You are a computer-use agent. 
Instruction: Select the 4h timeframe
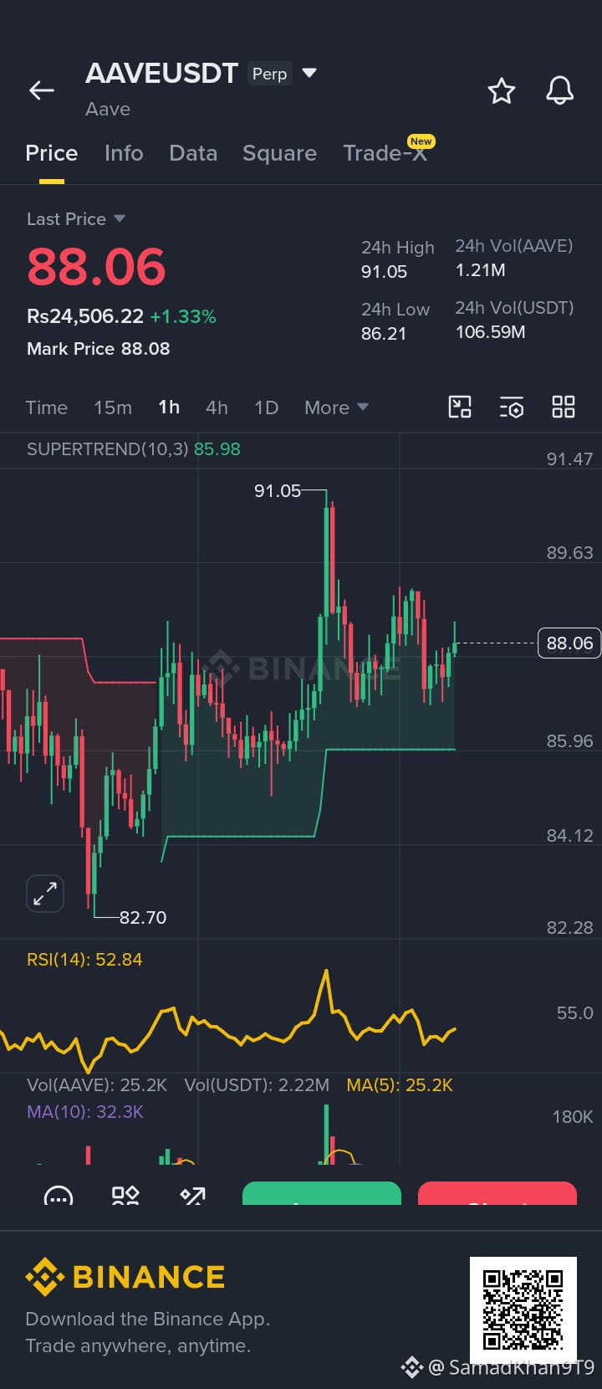[217, 407]
